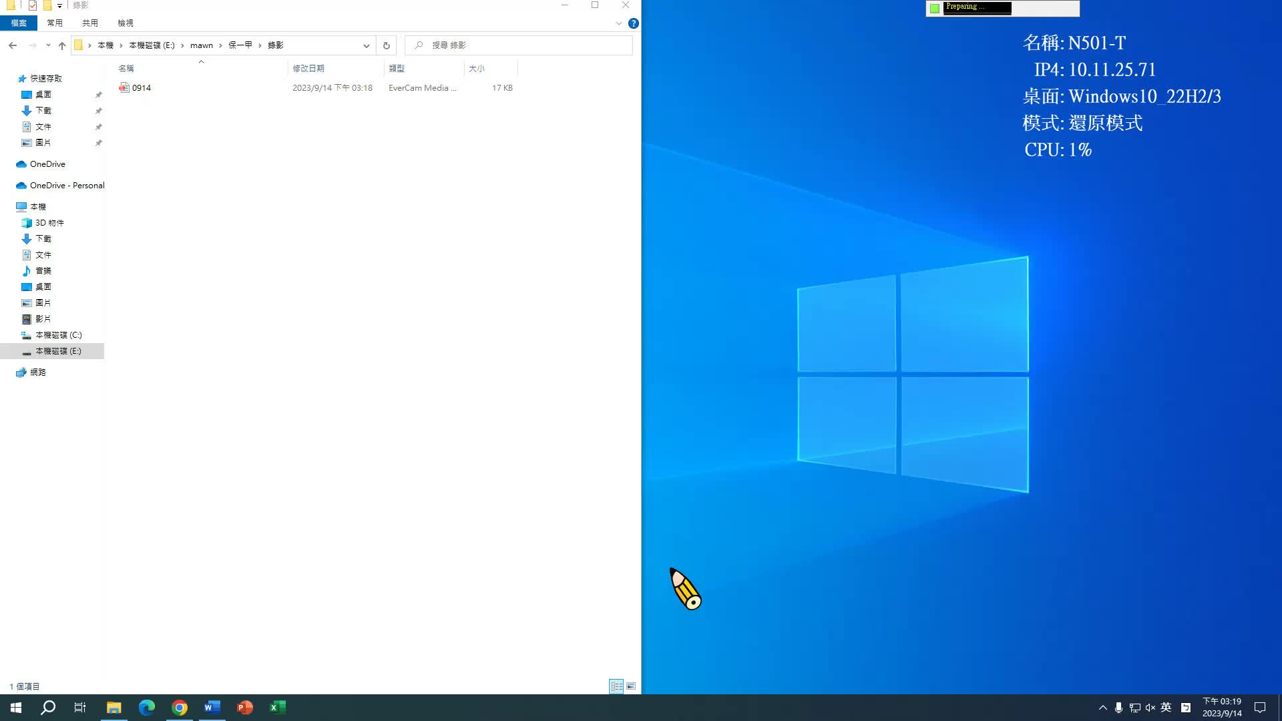Open 影片 folder under 本機
The height and width of the screenshot is (721, 1282).
pyautogui.click(x=43, y=319)
